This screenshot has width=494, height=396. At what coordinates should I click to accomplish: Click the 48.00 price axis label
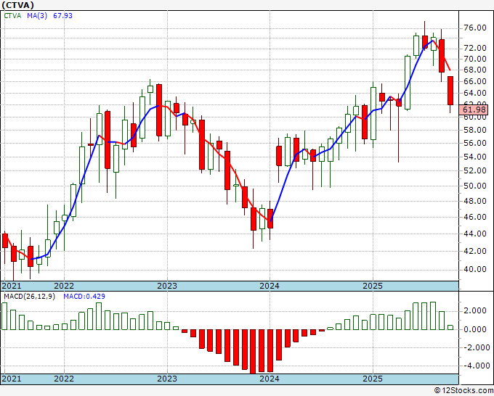click(475, 201)
